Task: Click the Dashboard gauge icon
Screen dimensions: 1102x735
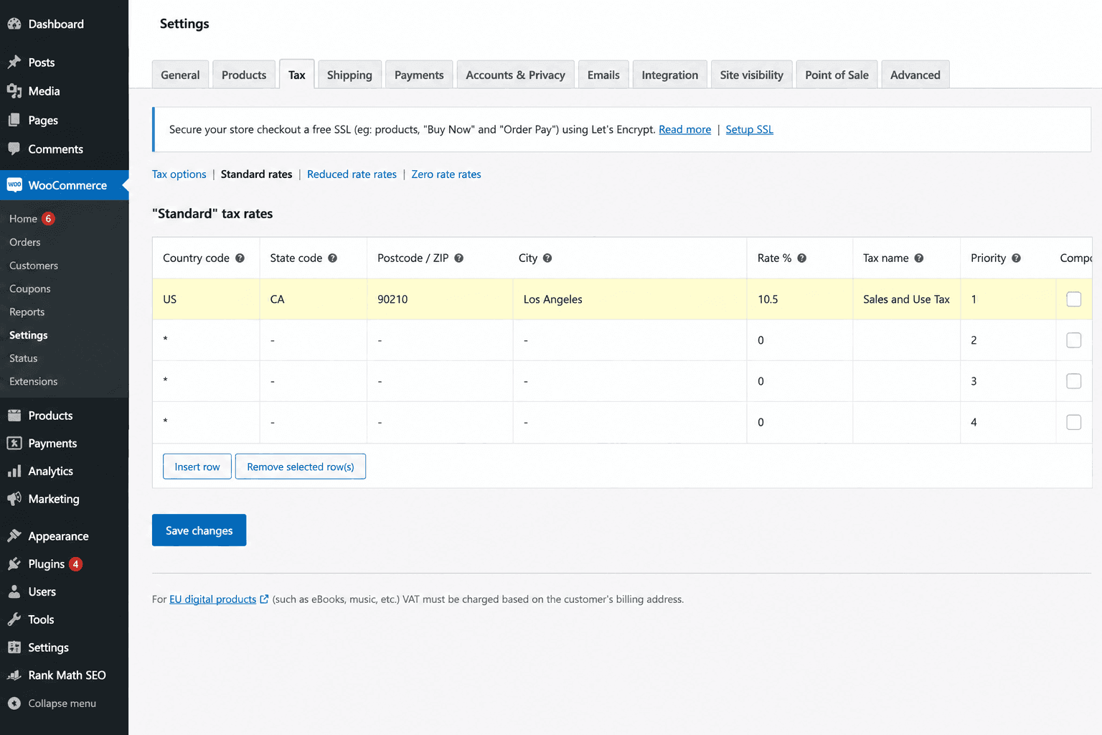Action: coord(14,24)
